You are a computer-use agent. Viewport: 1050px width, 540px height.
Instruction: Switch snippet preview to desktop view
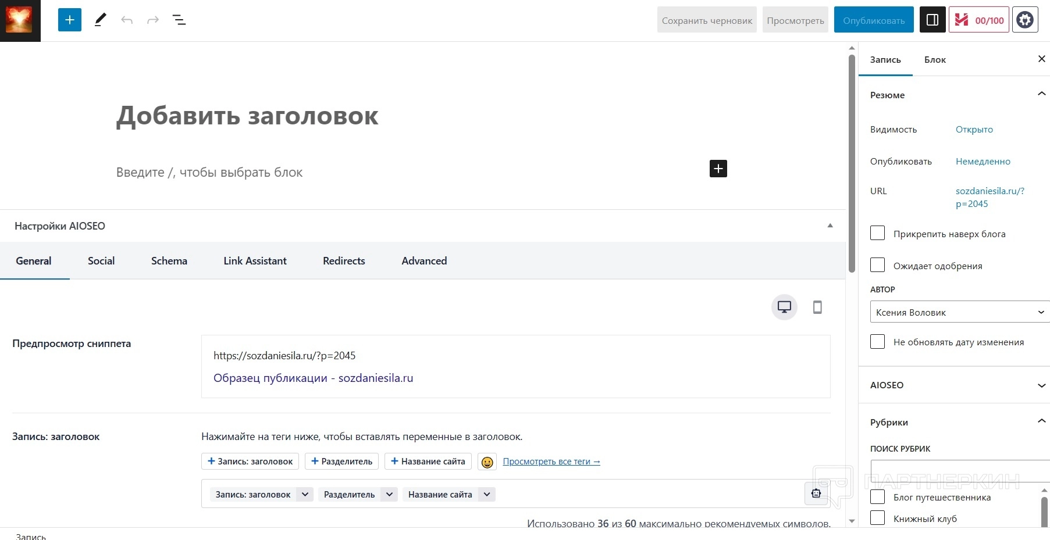click(x=784, y=307)
